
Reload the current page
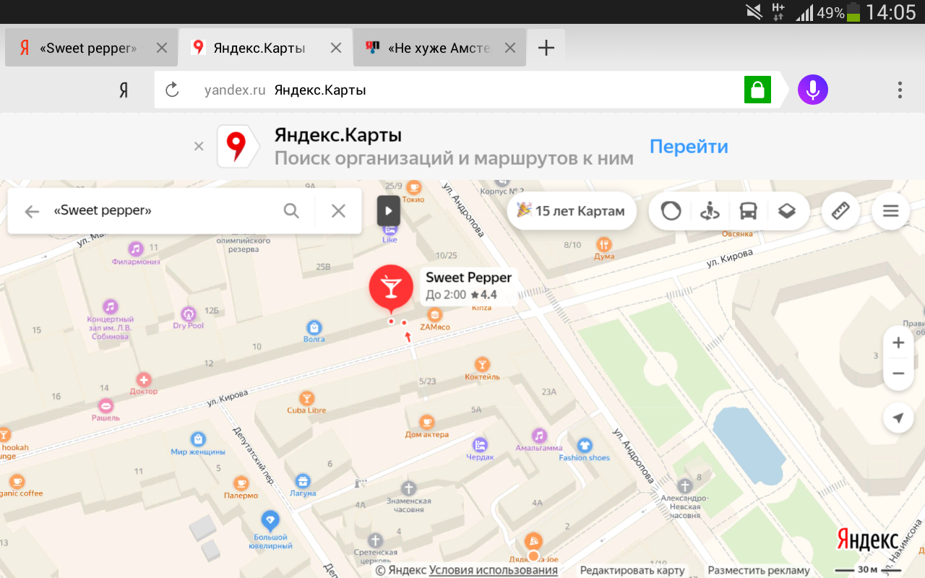click(x=172, y=90)
